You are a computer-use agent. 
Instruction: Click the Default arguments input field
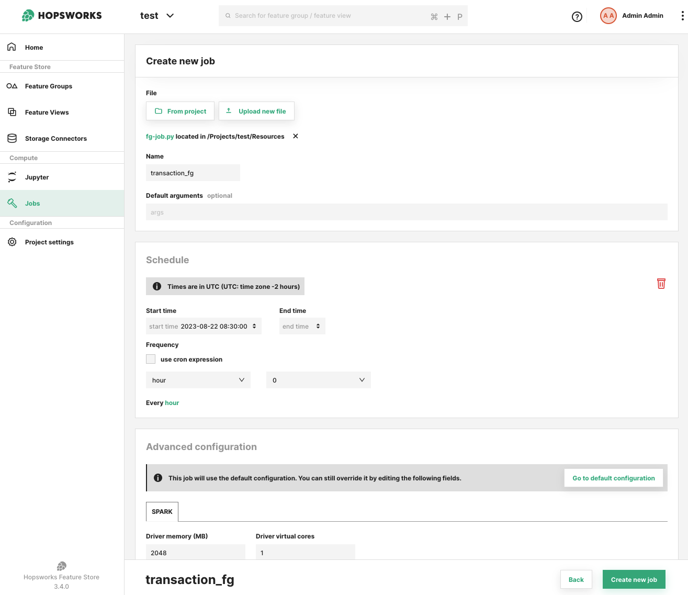point(406,212)
